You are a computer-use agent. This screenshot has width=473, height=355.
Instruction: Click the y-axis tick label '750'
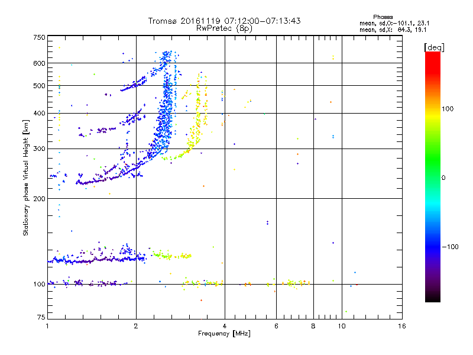(x=39, y=37)
